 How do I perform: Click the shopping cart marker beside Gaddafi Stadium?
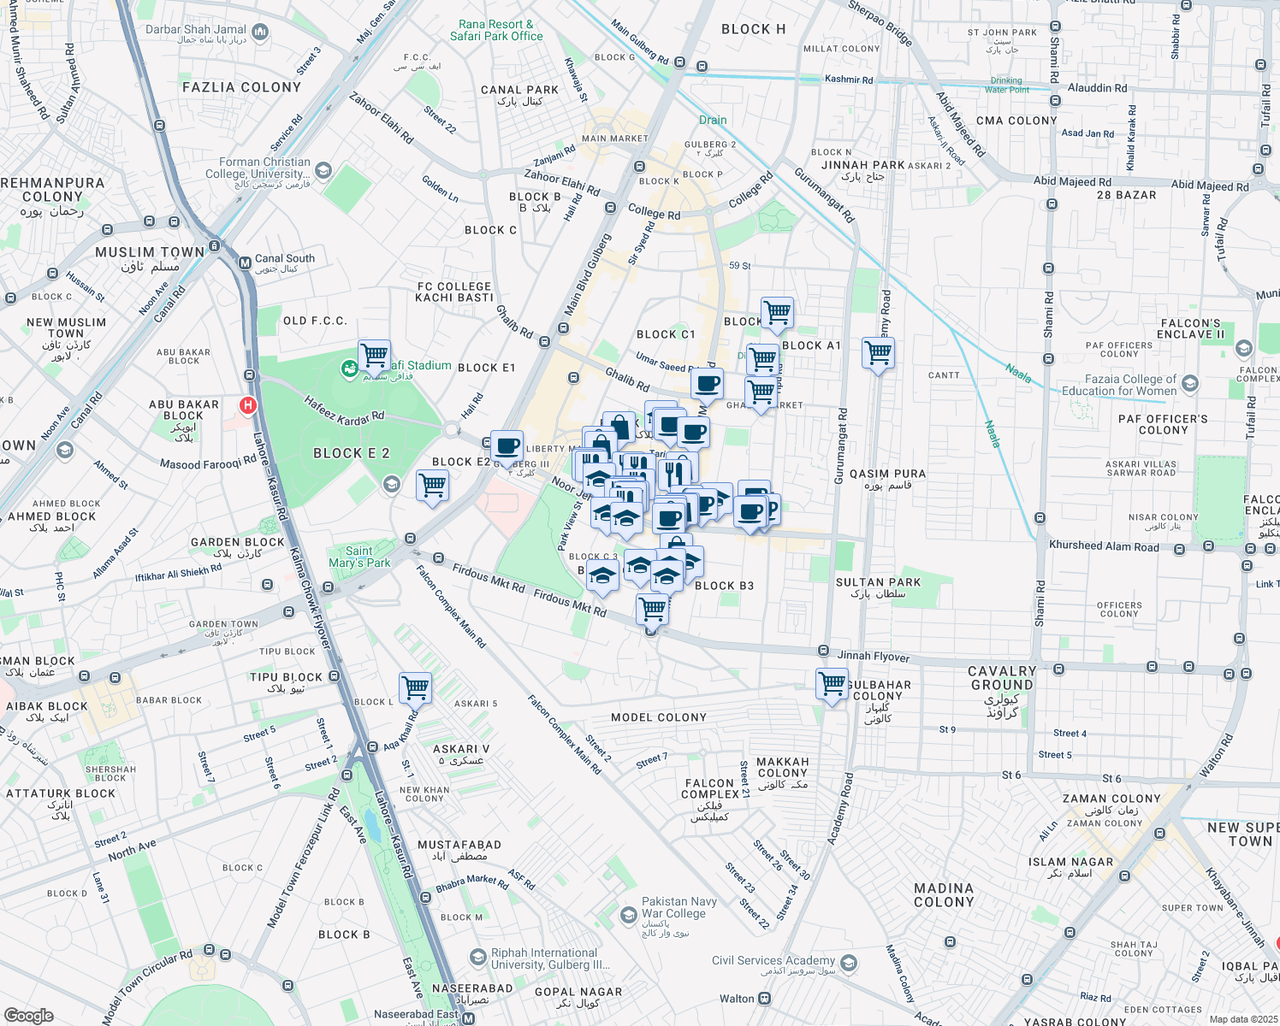point(374,355)
